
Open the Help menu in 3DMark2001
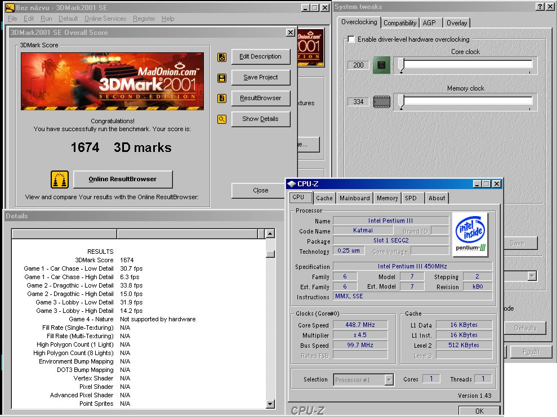[168, 19]
